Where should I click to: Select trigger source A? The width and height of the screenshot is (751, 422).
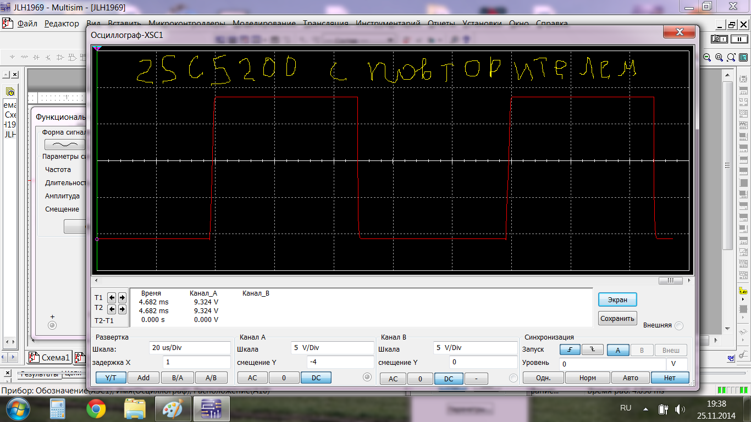(618, 350)
